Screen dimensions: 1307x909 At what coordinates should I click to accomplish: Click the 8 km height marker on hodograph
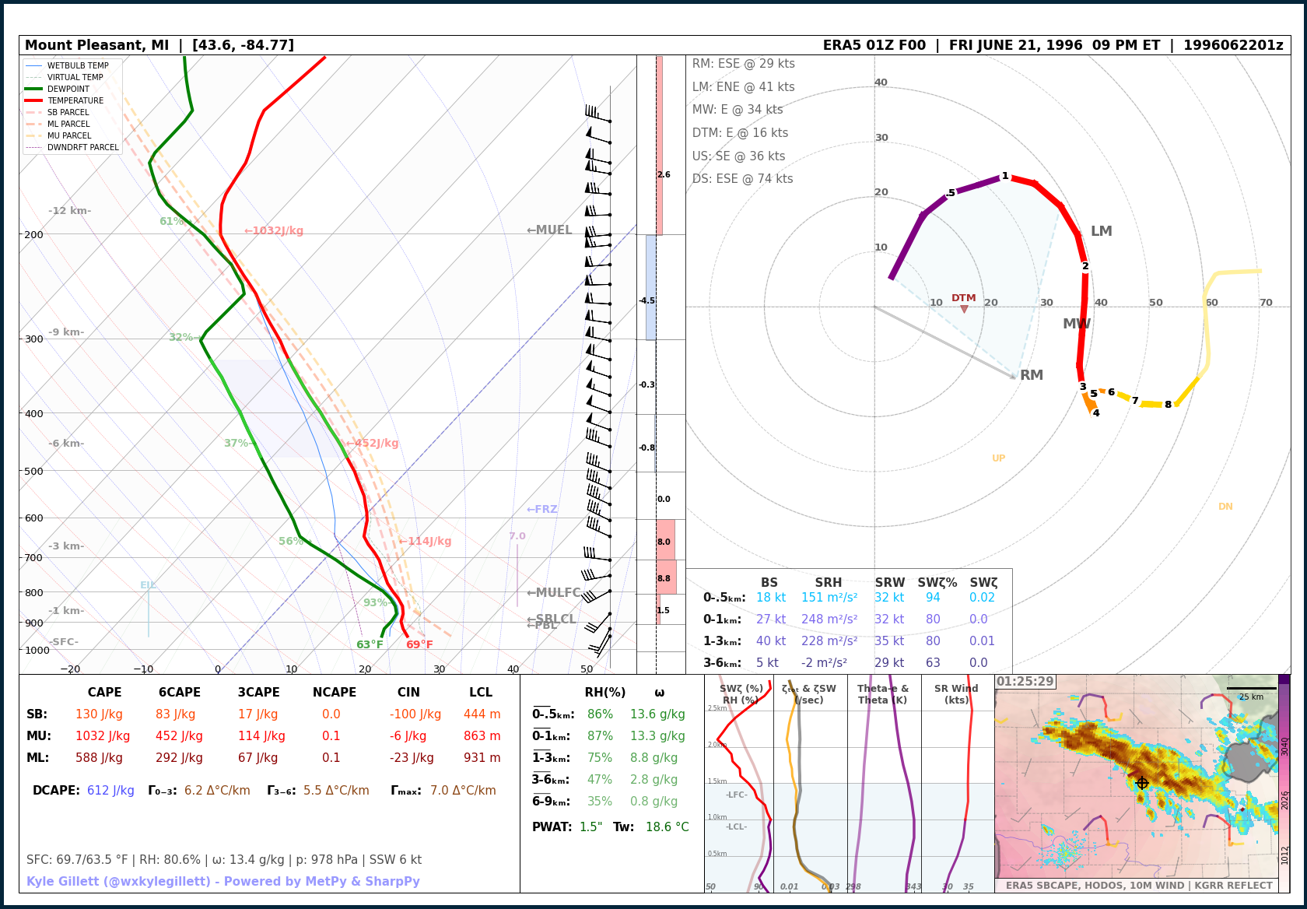click(x=1168, y=405)
